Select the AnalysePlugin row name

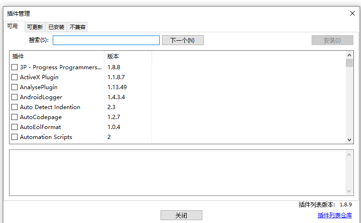click(x=38, y=87)
